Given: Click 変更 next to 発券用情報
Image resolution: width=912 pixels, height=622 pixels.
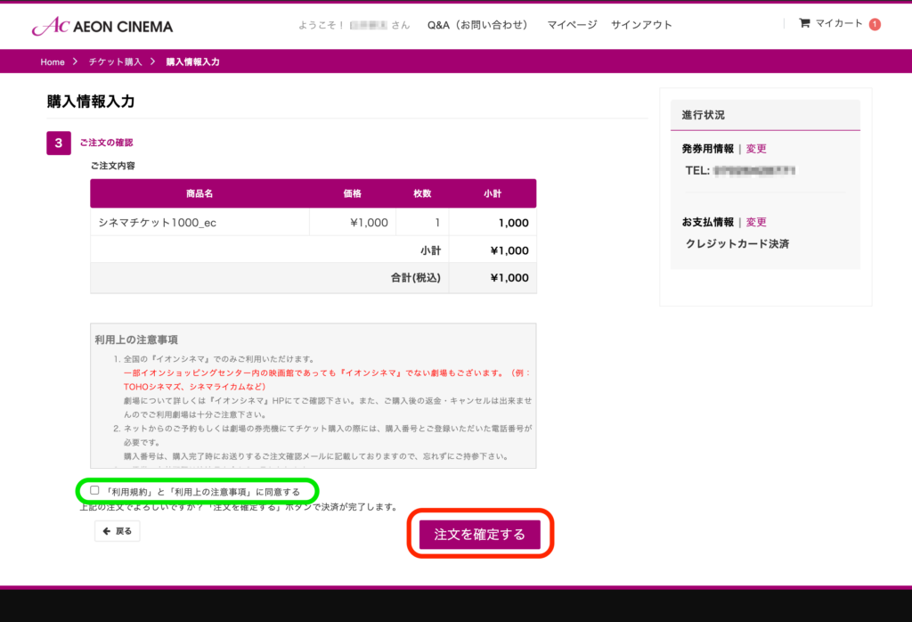Looking at the screenshot, I should [756, 149].
